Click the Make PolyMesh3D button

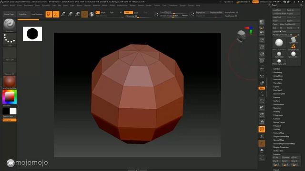pyautogui.click(x=290, y=24)
